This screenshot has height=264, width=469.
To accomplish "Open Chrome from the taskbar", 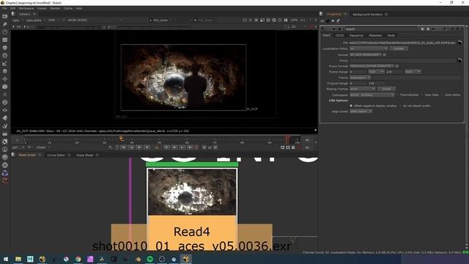I will coord(78,259).
